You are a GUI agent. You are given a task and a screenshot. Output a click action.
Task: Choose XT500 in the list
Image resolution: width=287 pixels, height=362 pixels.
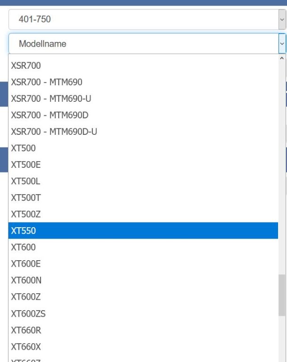[143, 148]
